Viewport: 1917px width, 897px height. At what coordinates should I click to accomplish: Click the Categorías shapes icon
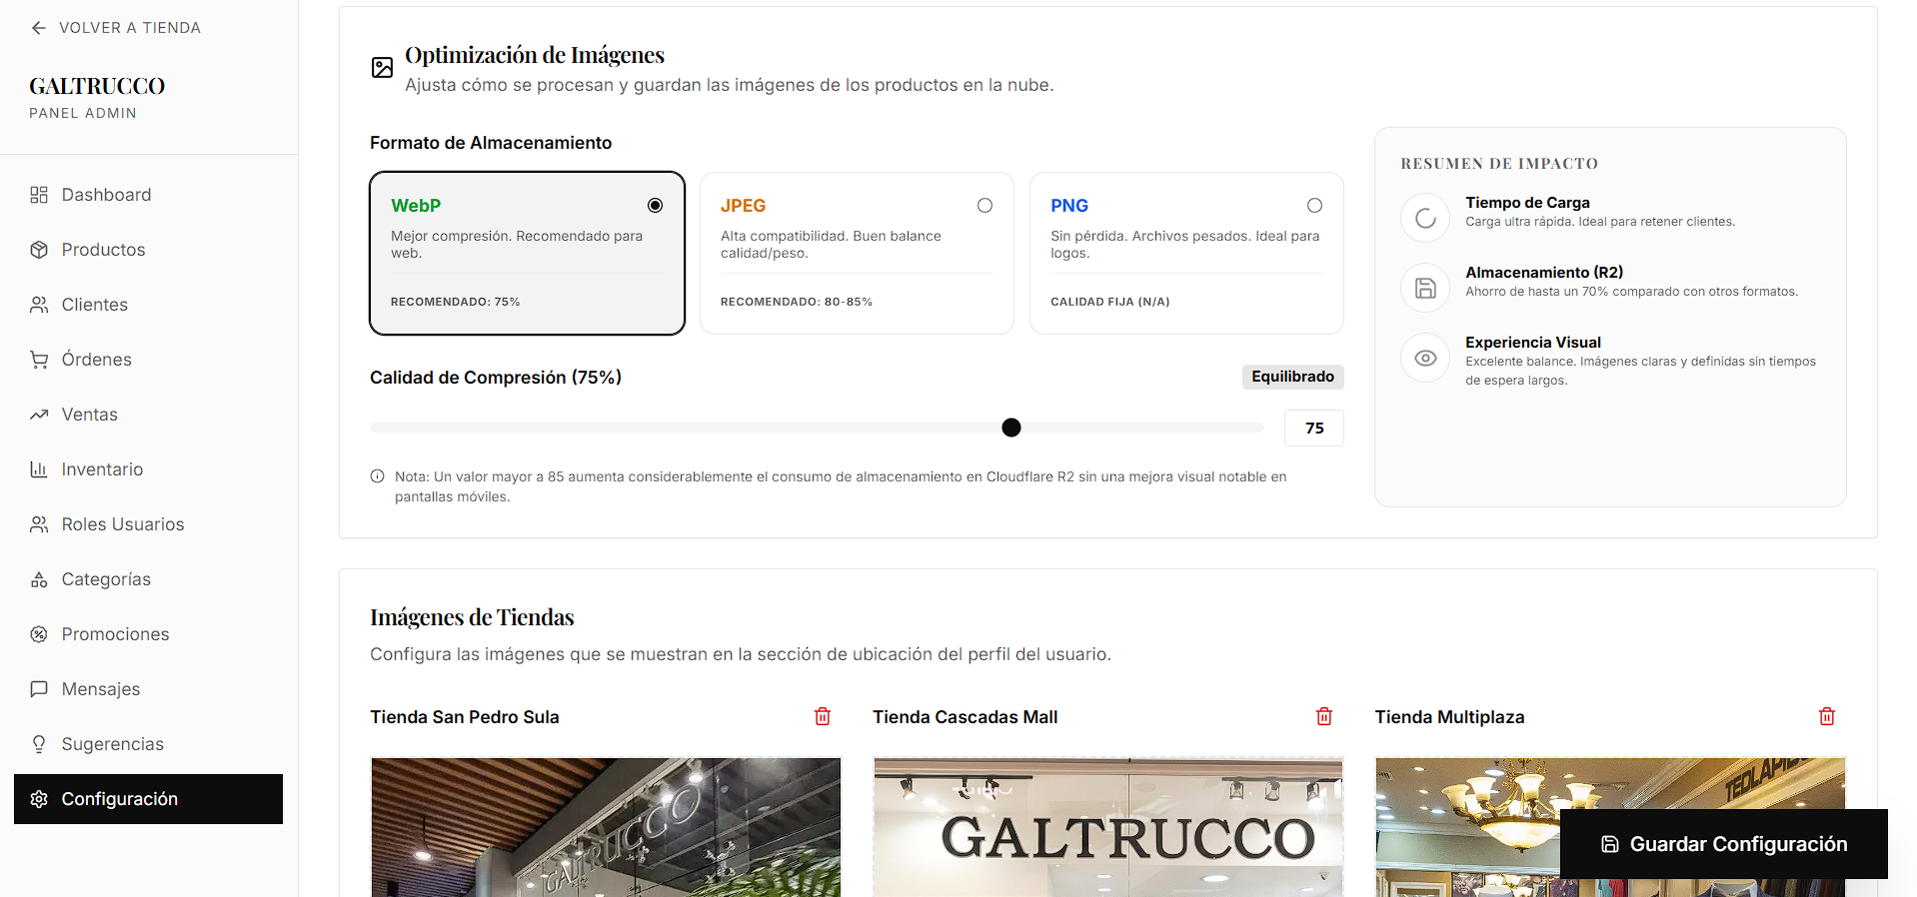pyautogui.click(x=39, y=579)
